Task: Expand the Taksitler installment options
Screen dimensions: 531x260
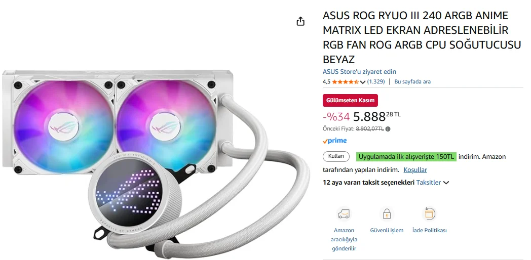Action: point(432,183)
